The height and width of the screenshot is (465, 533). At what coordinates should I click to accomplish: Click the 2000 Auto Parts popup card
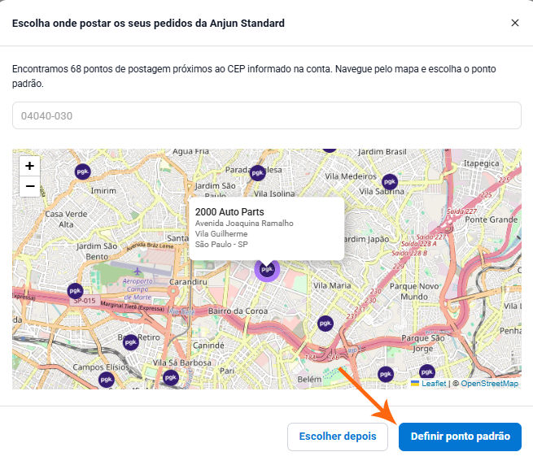(x=266, y=227)
